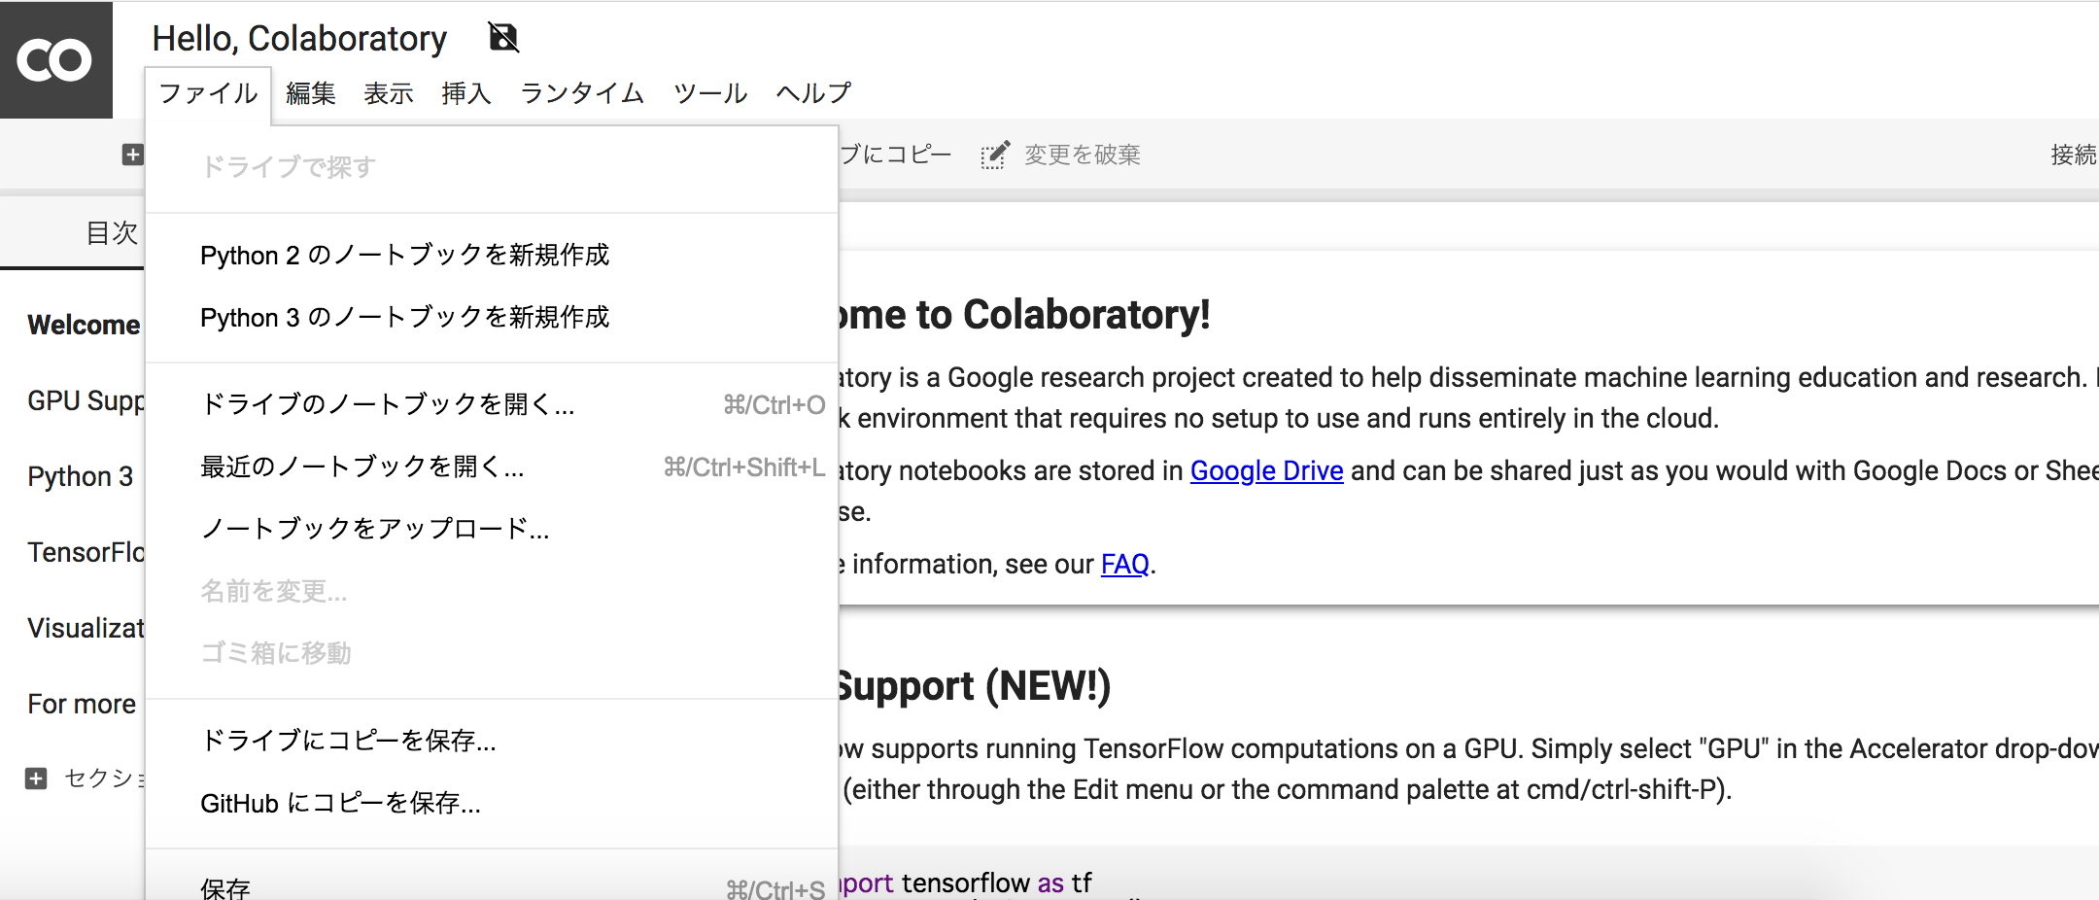Screen dimensions: 2099x900
Task: Open the ファイル menu
Action: [x=208, y=93]
